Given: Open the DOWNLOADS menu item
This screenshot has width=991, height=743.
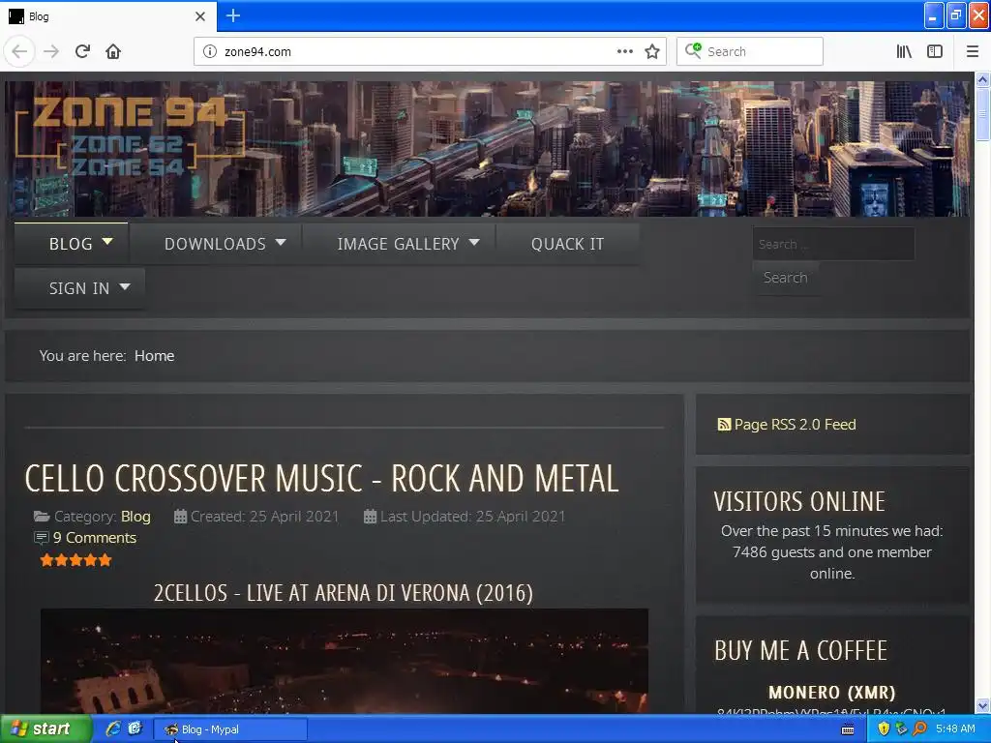Looking at the screenshot, I should tap(216, 244).
